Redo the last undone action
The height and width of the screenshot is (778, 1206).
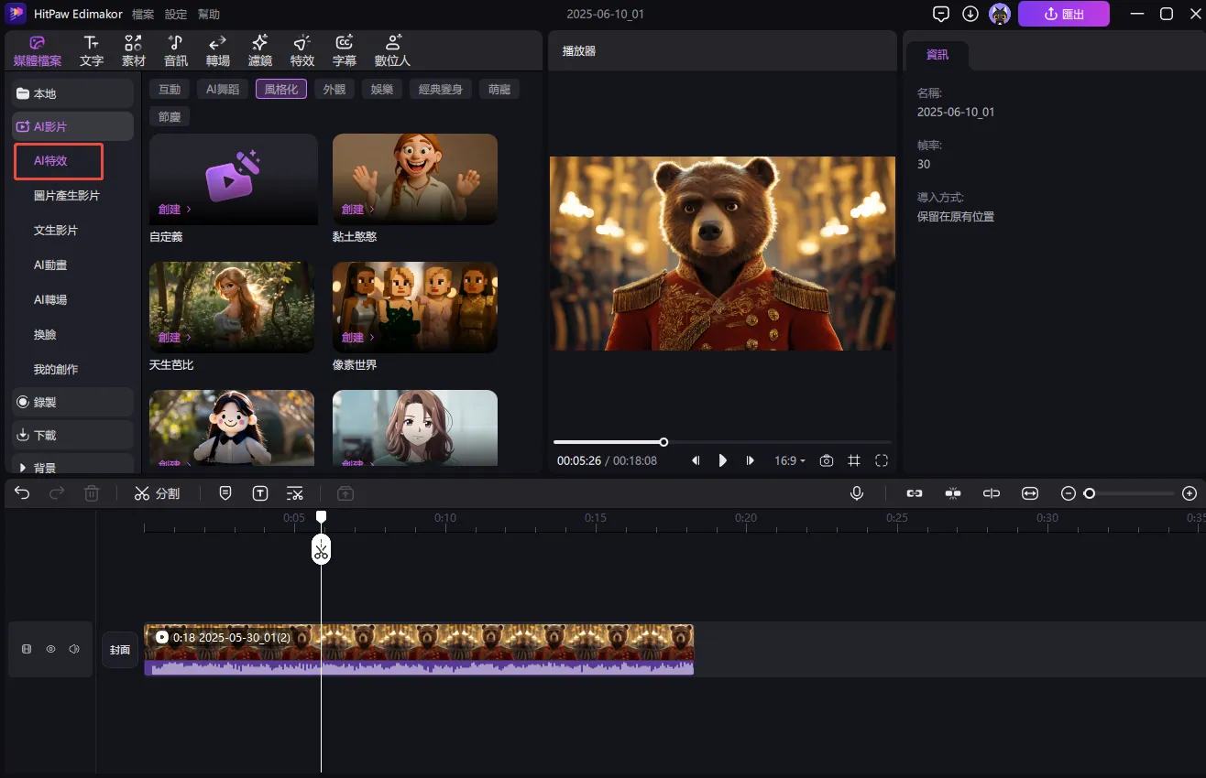57,493
